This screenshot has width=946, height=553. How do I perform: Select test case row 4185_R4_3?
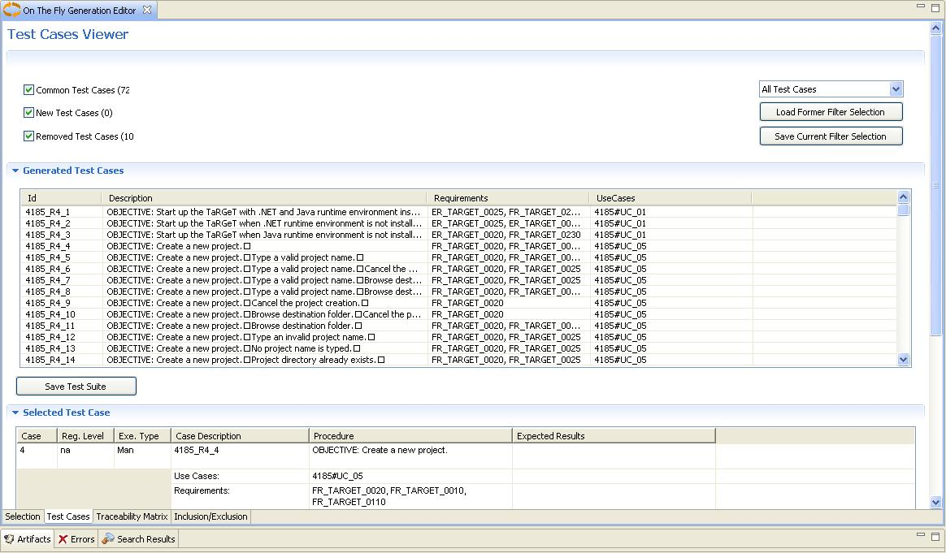click(x=458, y=235)
